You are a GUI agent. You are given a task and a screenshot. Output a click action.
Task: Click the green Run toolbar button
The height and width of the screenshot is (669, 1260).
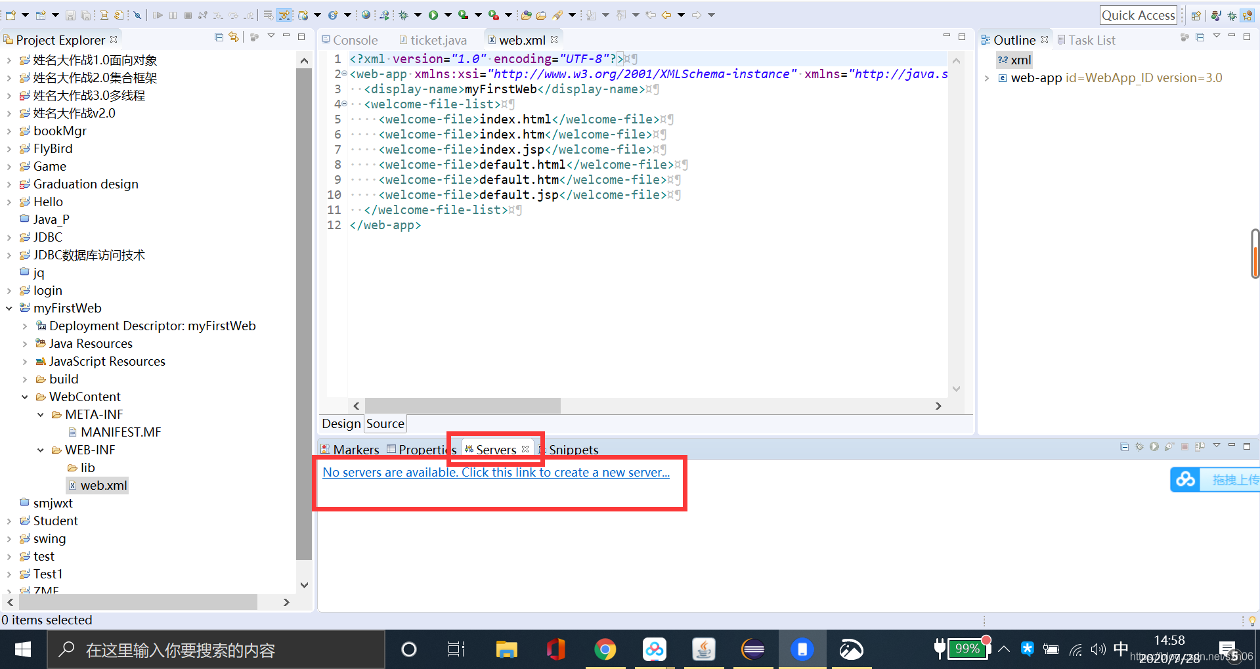pyautogui.click(x=433, y=15)
